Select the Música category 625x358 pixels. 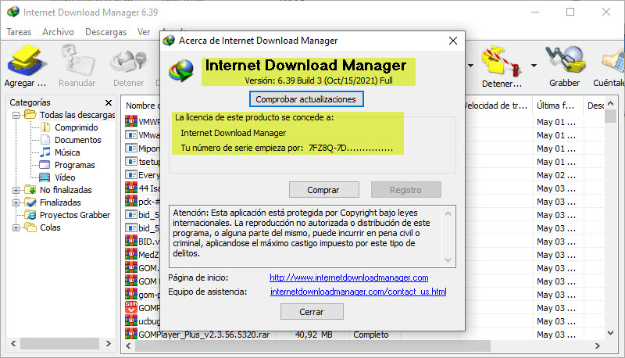pos(67,152)
